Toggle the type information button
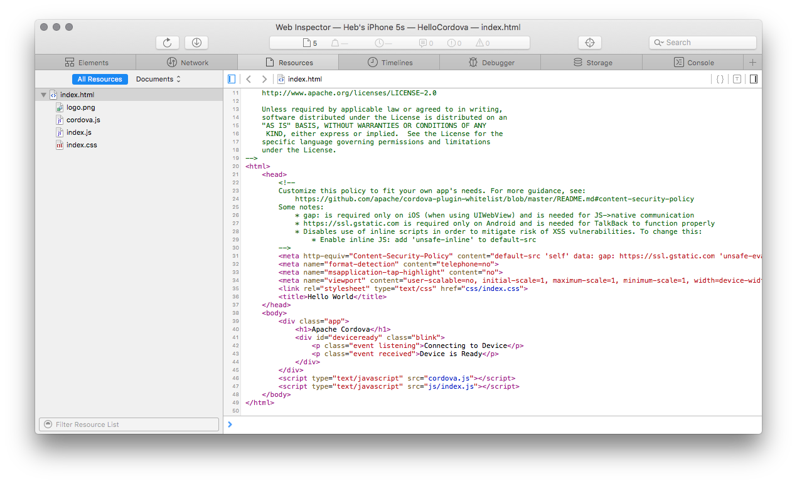Viewport: 797px width, 484px height. click(737, 79)
